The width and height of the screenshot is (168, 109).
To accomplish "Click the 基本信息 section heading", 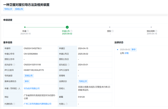I will tap(8, 42).
